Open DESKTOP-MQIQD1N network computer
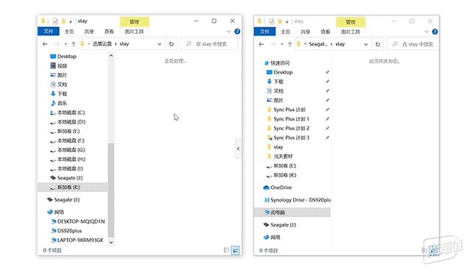The height and width of the screenshot is (272, 471). click(78, 221)
